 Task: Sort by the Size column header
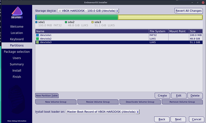tap(196, 31)
